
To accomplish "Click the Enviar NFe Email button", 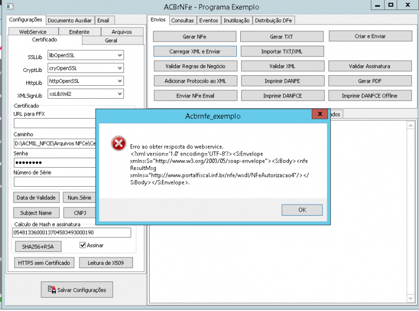I will pos(196,96).
